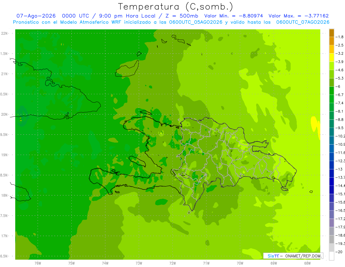Click the "68W" longitude label
The image size is (345, 267).
click(307, 263)
